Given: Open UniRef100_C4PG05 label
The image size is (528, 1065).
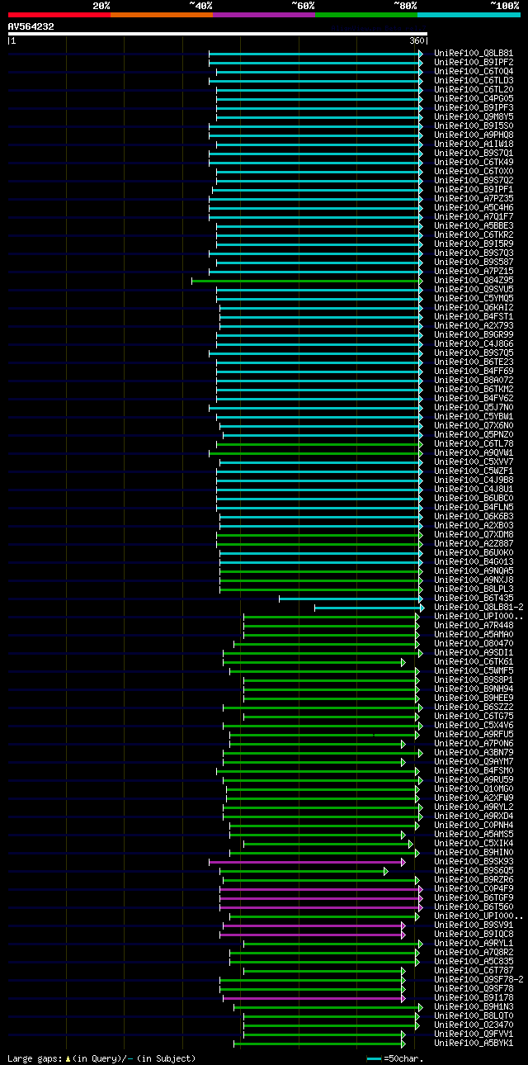Looking at the screenshot, I should (x=474, y=99).
